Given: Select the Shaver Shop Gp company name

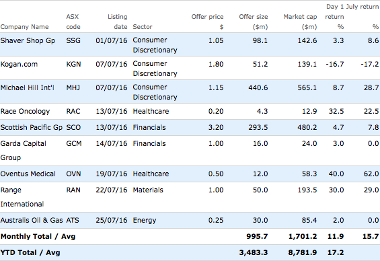Looking at the screenshot, I should click(28, 40).
